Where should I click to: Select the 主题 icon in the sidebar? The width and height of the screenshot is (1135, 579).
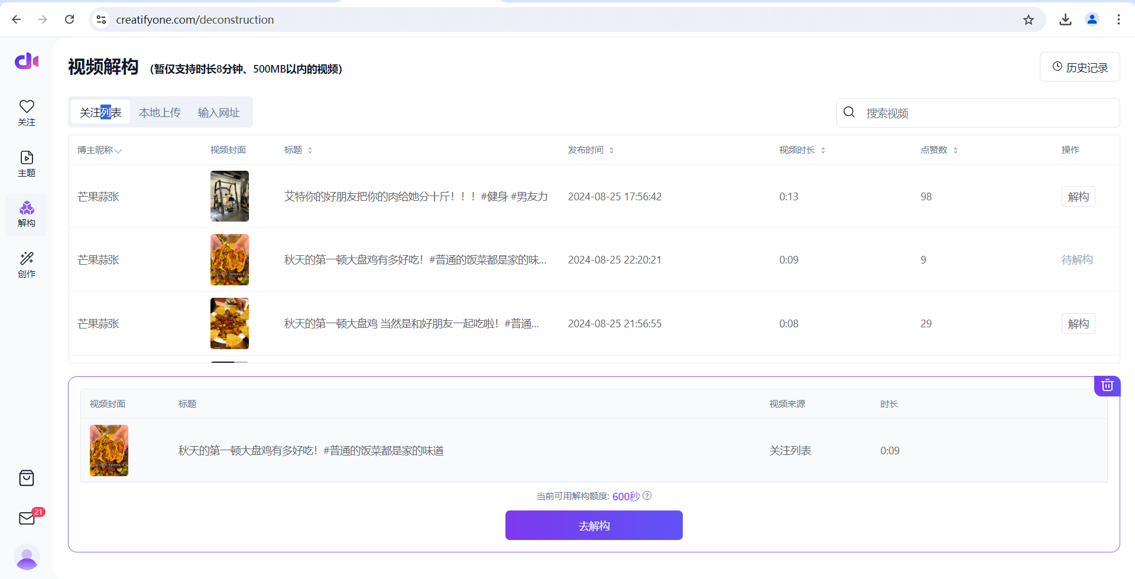click(x=26, y=163)
